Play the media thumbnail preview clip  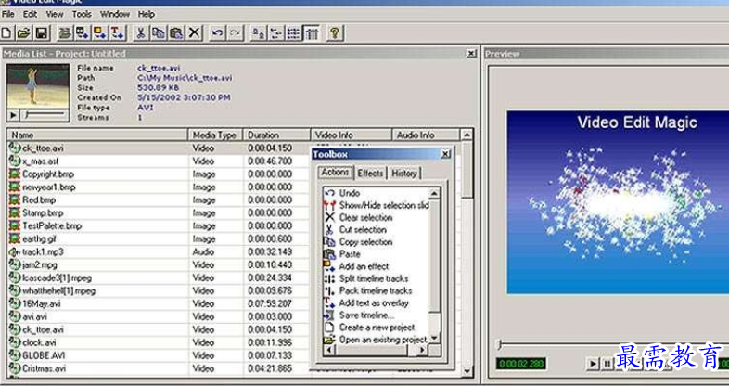(x=13, y=115)
